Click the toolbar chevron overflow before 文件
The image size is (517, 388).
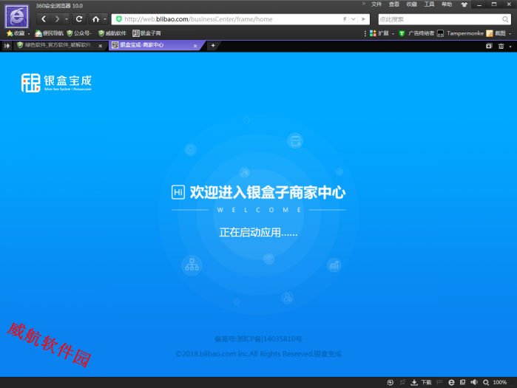pos(364,4)
